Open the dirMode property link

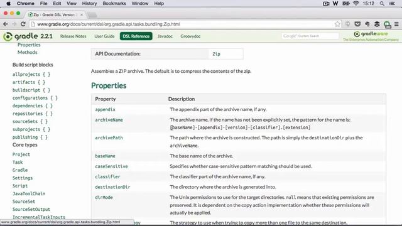point(104,198)
